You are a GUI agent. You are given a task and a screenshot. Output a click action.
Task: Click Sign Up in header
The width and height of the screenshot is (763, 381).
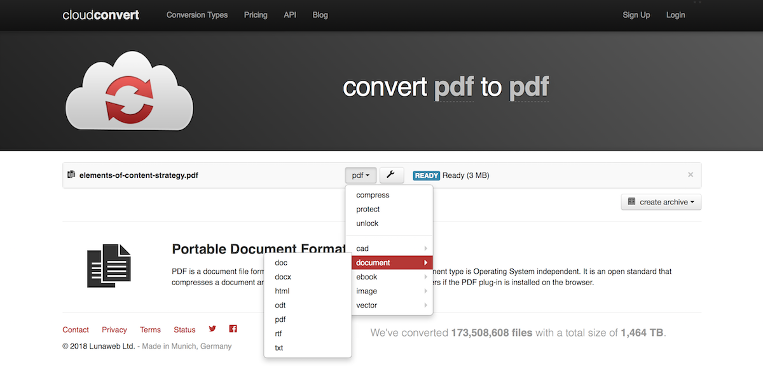pos(636,15)
